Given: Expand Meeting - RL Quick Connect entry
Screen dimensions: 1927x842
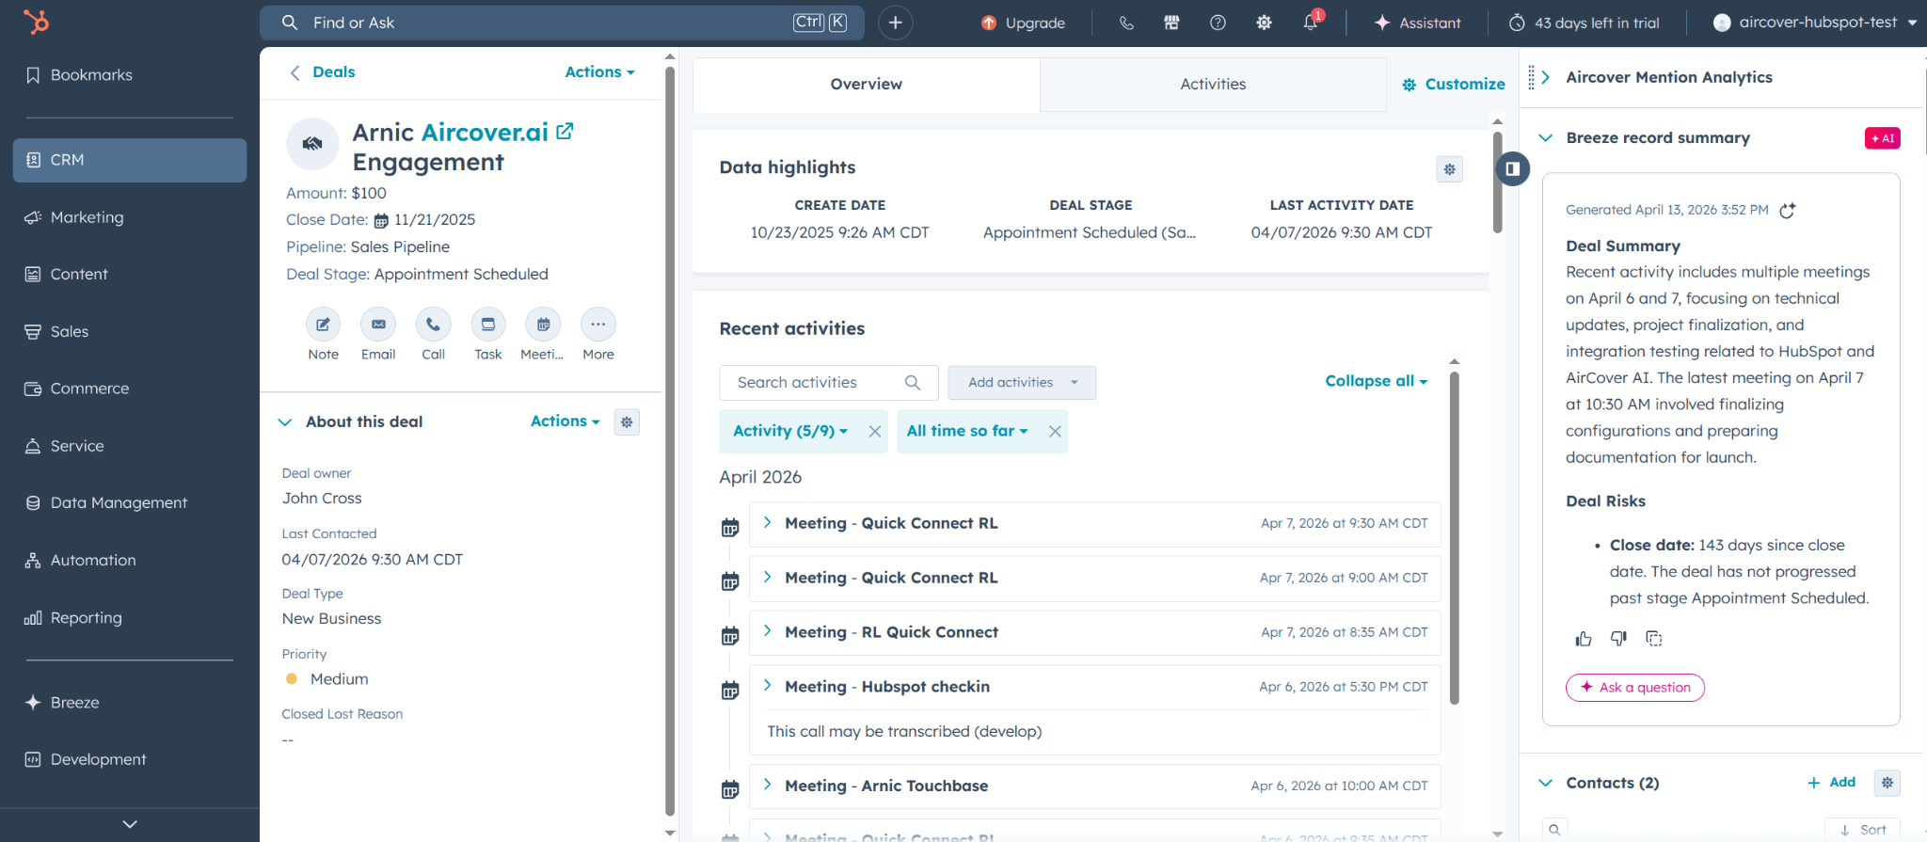Looking at the screenshot, I should pyautogui.click(x=768, y=631).
